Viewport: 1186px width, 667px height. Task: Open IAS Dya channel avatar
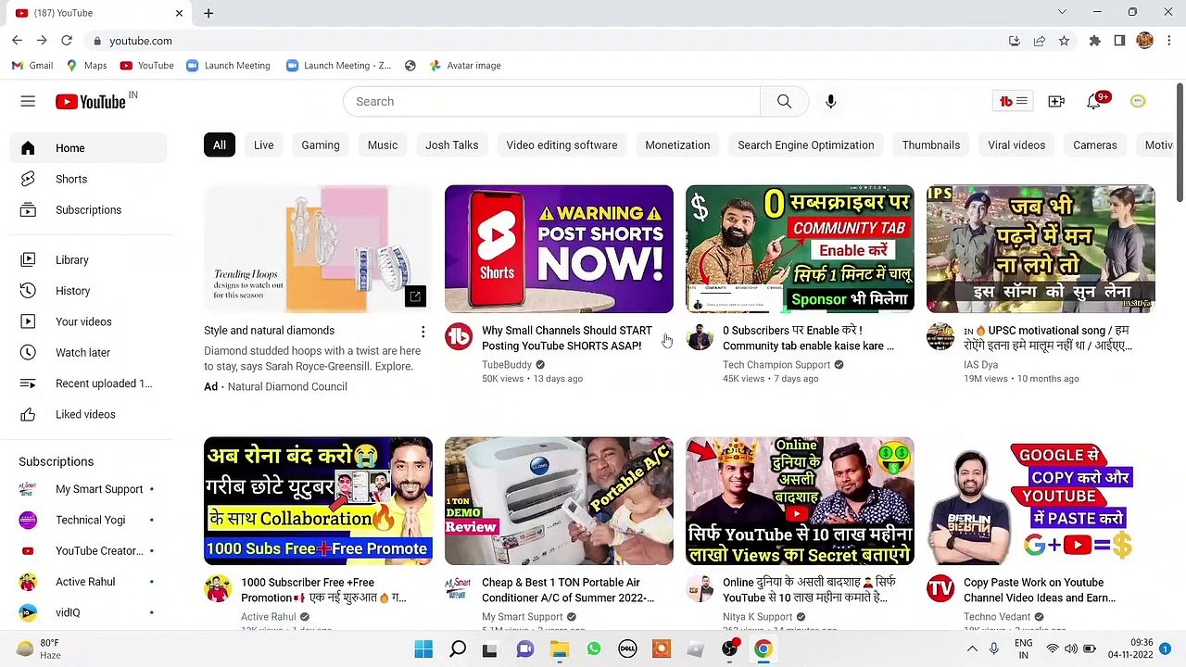click(940, 337)
